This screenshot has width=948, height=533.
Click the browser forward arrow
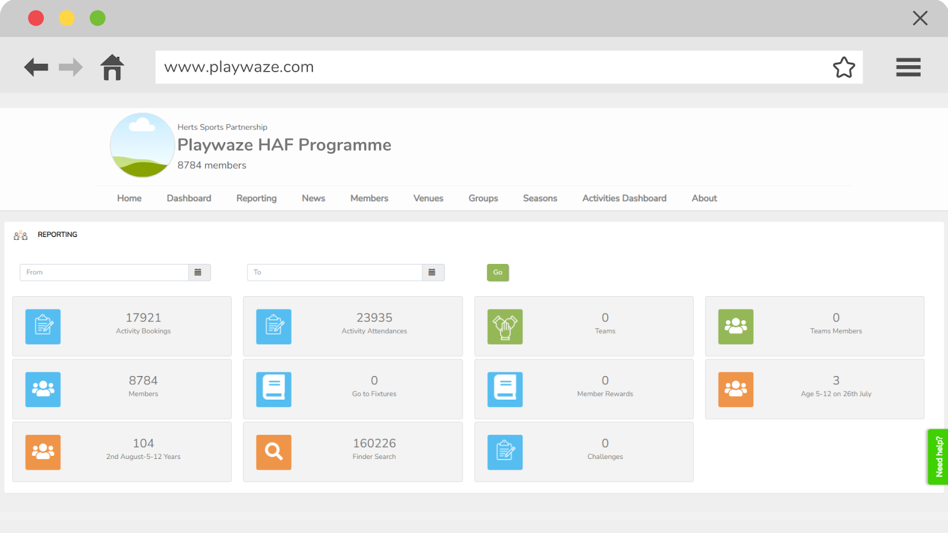click(x=71, y=67)
